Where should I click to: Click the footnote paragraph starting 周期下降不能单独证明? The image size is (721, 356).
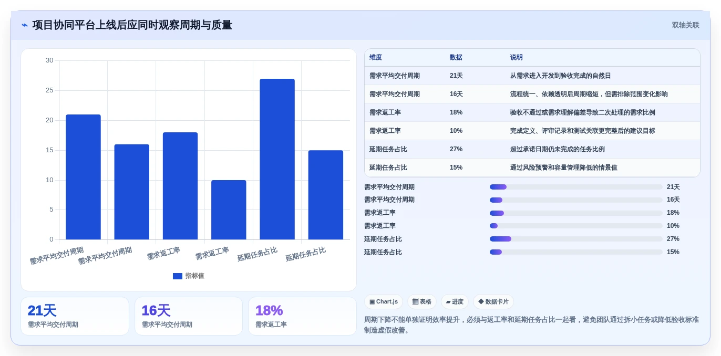531,324
